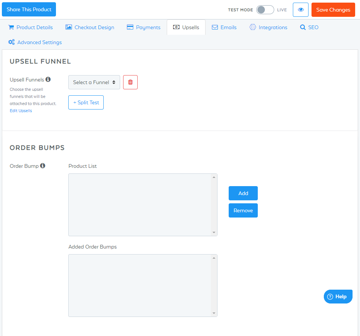Select the Upsells tab
This screenshot has height=336, width=360.
coord(186,27)
